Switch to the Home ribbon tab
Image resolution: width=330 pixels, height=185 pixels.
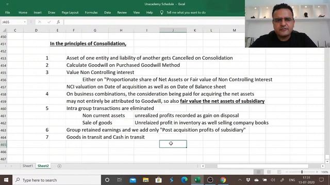point(23,12)
